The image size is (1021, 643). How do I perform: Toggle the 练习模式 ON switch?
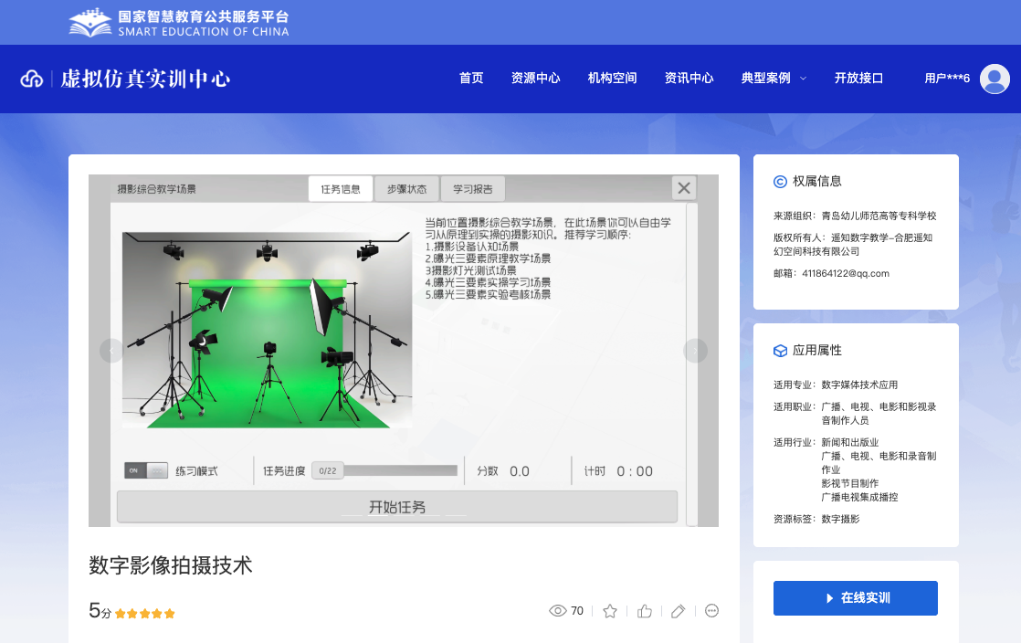point(146,470)
